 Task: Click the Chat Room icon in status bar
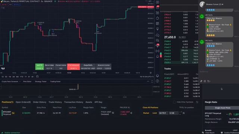pyautogui.click(x=203, y=133)
